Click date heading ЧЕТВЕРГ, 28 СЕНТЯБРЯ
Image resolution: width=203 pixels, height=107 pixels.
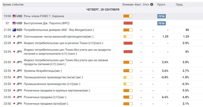(x=103, y=10)
